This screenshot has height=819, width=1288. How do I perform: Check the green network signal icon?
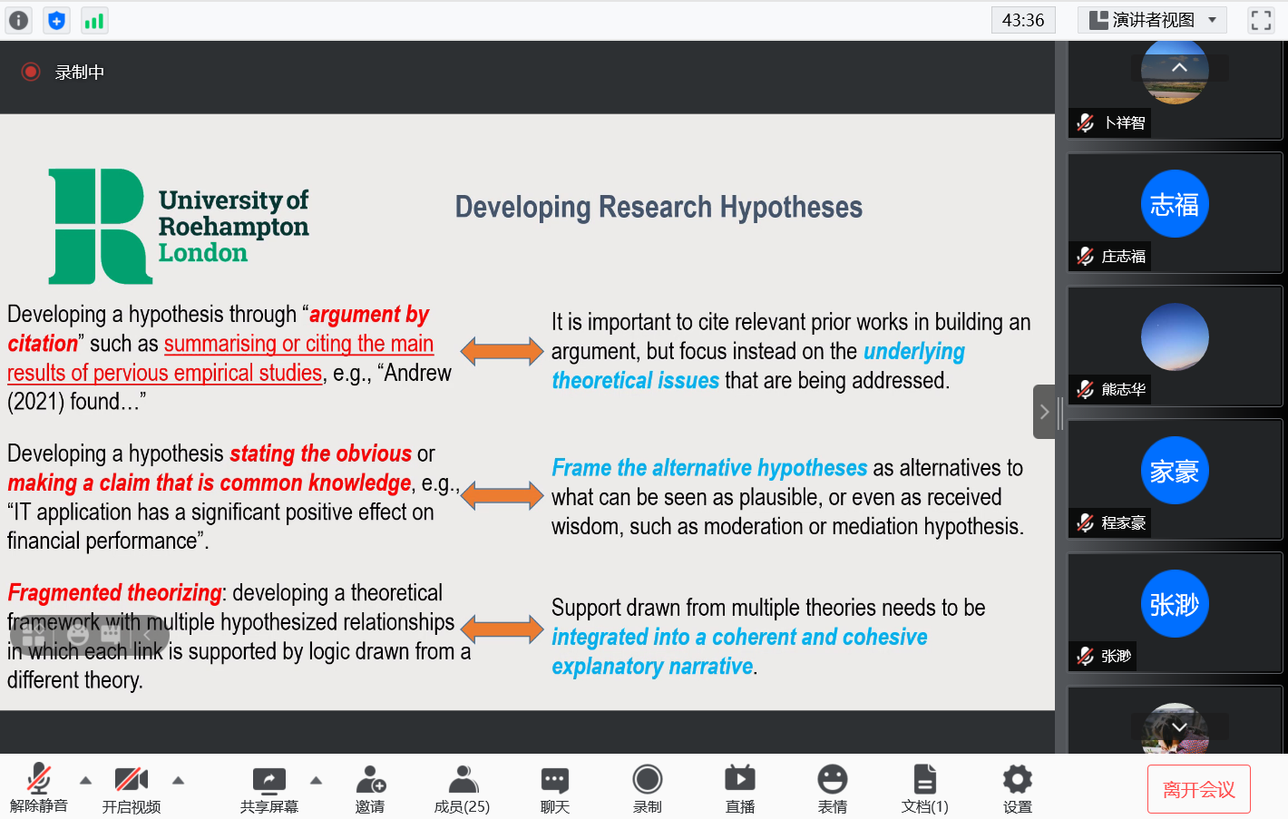[93, 20]
